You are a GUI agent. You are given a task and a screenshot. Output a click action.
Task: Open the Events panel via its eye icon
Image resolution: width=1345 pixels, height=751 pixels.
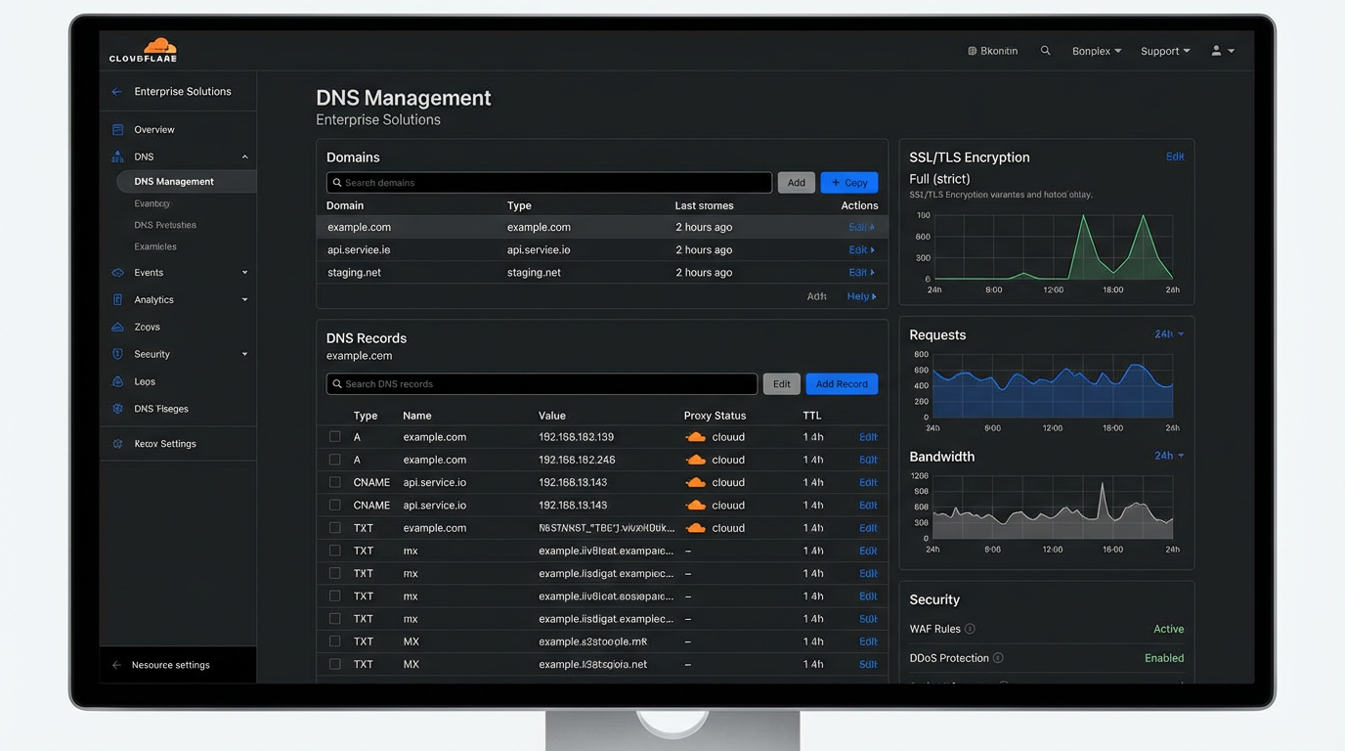tap(117, 272)
